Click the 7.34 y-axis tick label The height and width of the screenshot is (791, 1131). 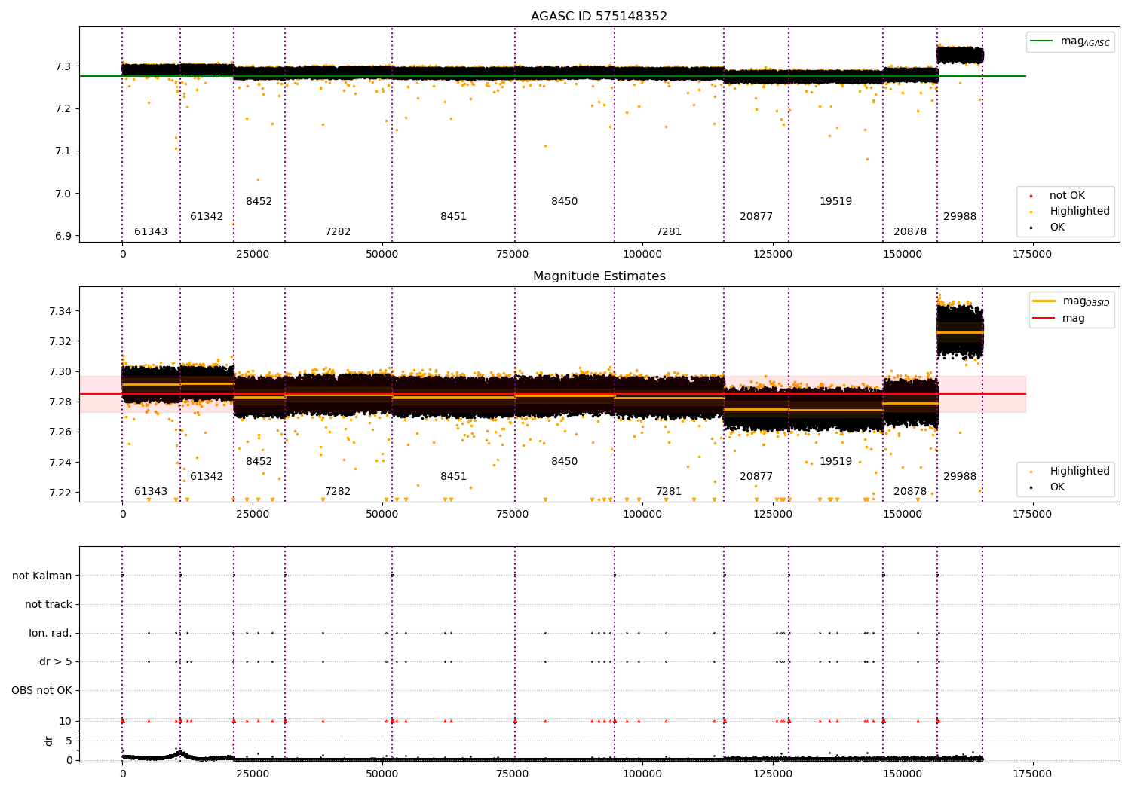tap(60, 312)
